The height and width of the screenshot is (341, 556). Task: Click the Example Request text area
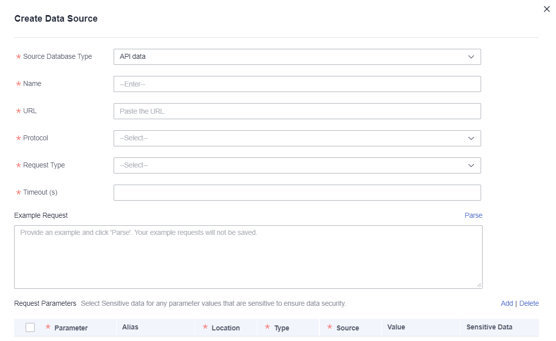tap(248, 257)
